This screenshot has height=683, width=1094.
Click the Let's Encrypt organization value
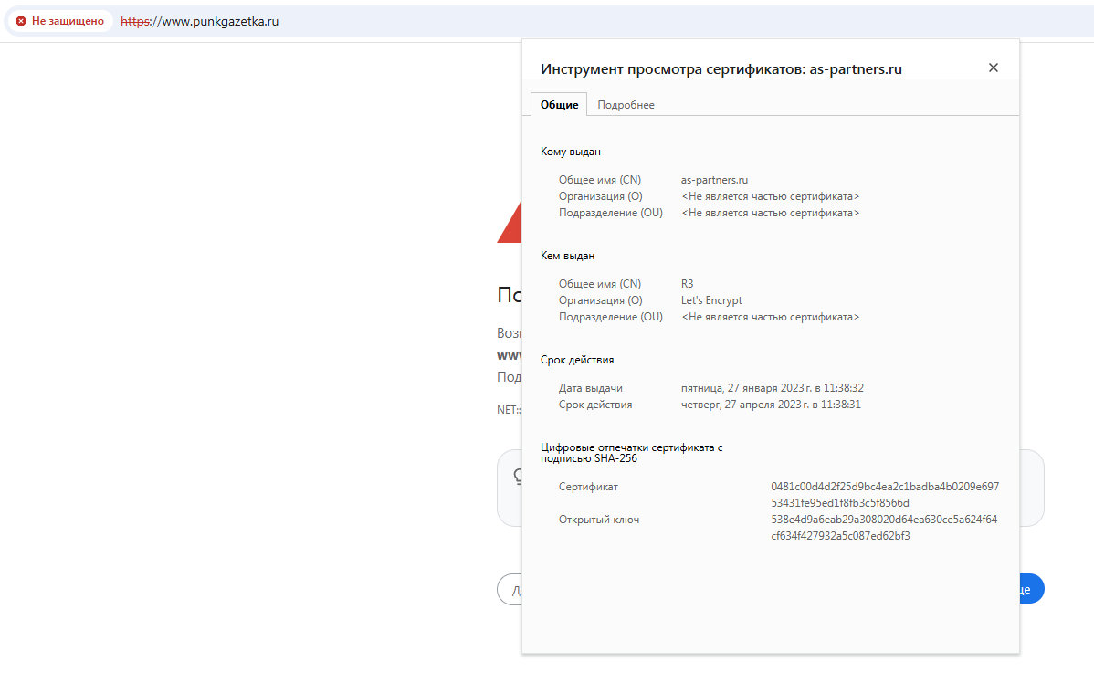tap(711, 300)
